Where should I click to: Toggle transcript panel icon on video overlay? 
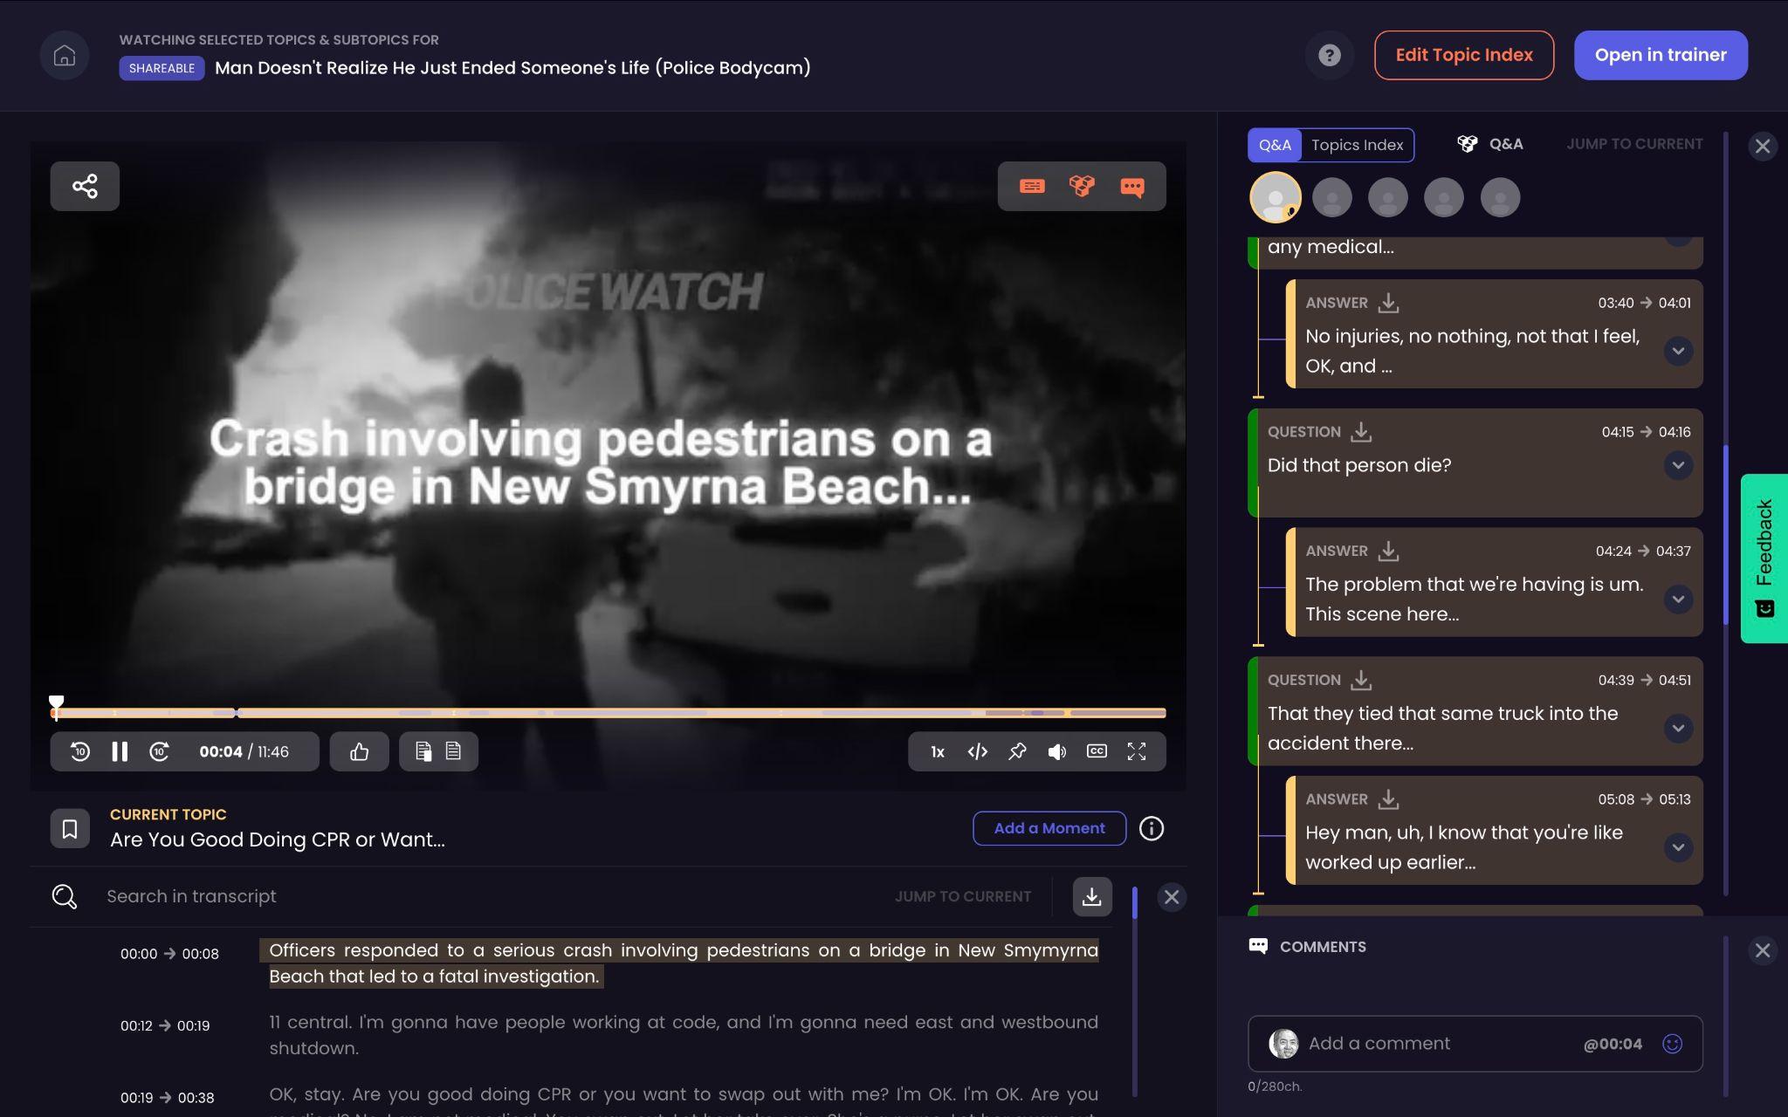(x=1032, y=186)
